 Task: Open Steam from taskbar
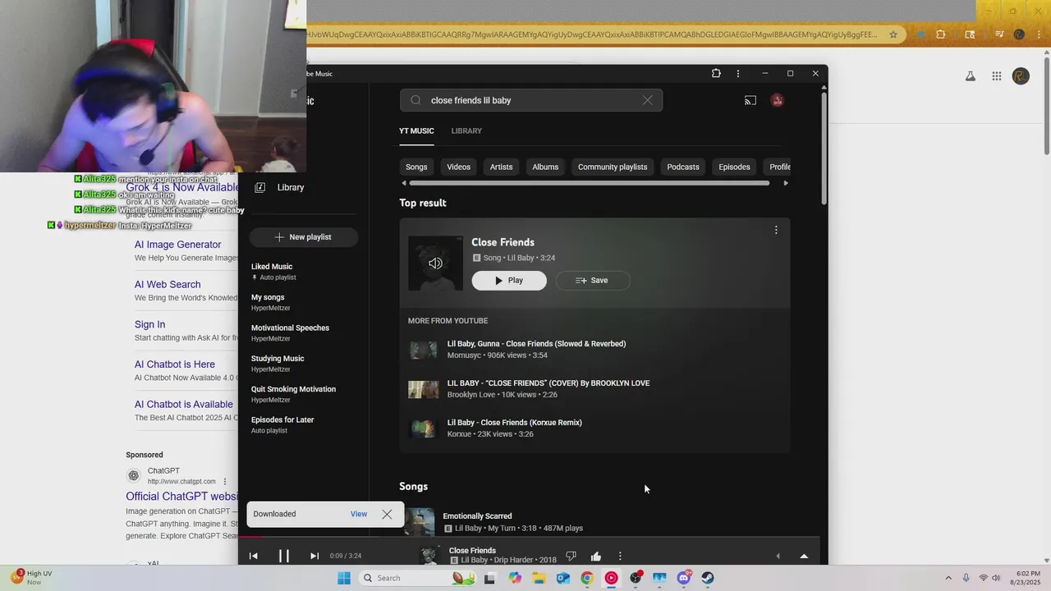click(708, 578)
